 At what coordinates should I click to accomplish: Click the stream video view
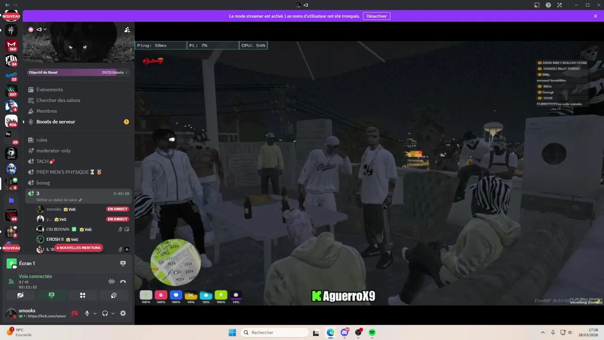pos(369,173)
